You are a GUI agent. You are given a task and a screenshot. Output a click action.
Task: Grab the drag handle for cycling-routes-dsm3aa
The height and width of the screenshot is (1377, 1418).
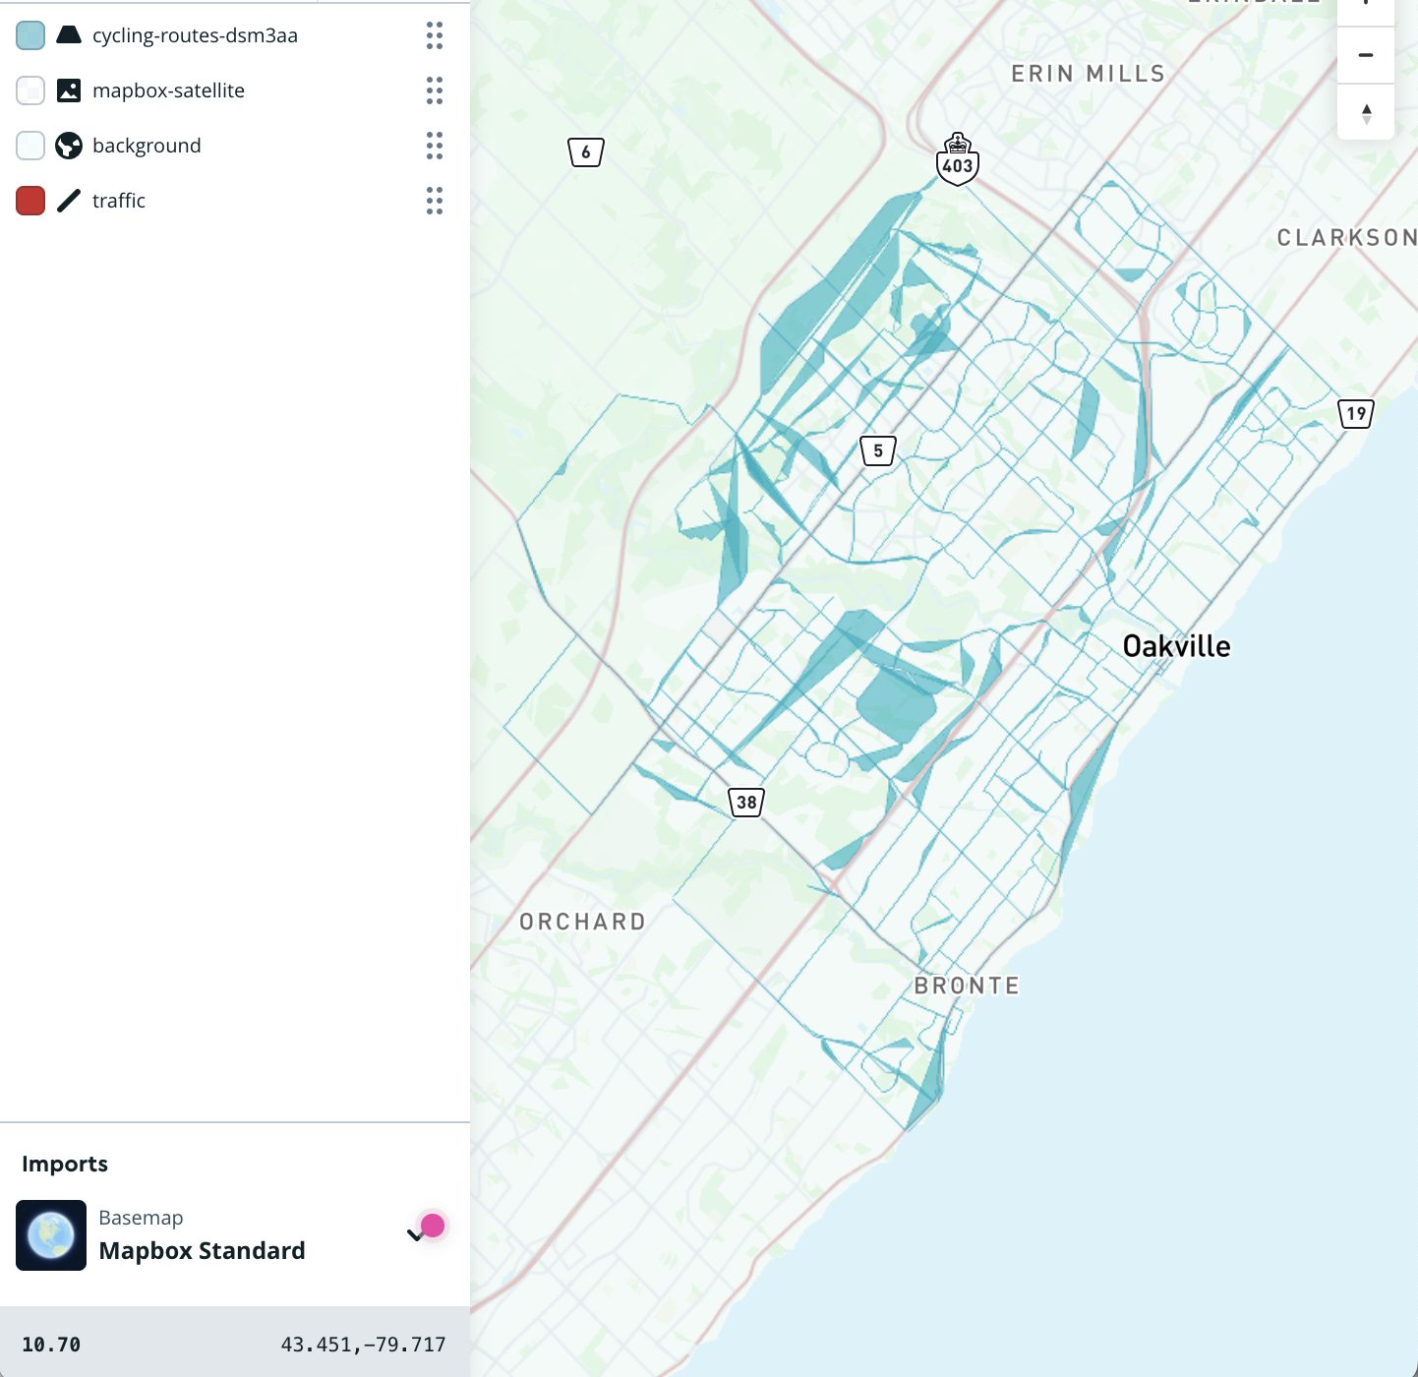(435, 35)
